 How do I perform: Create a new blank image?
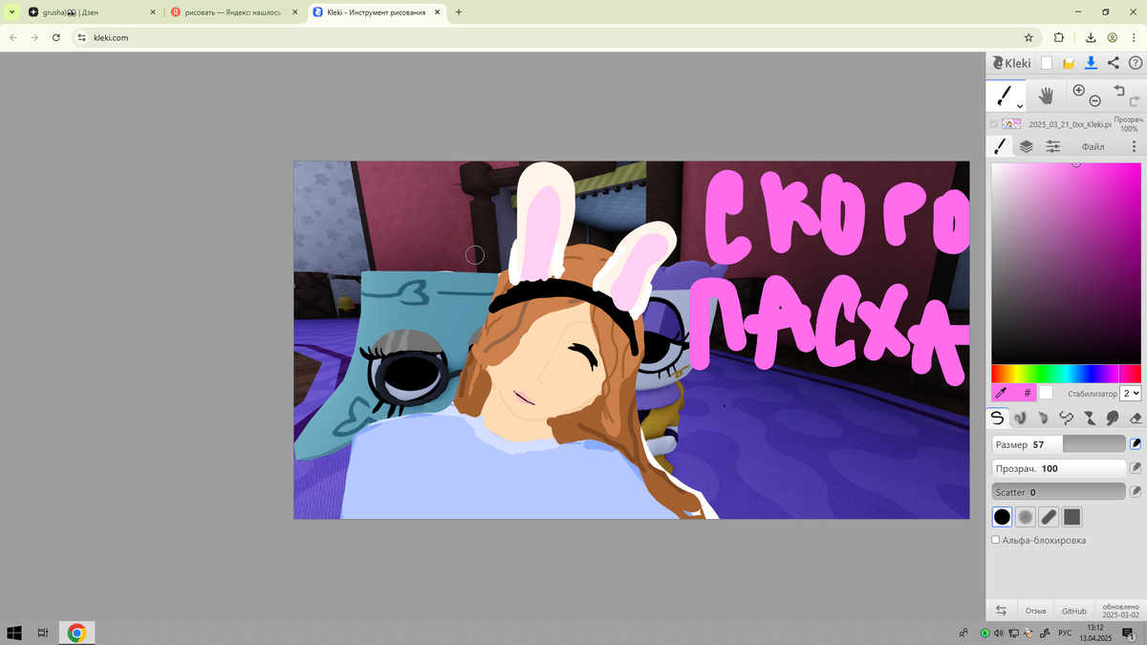tap(1047, 63)
